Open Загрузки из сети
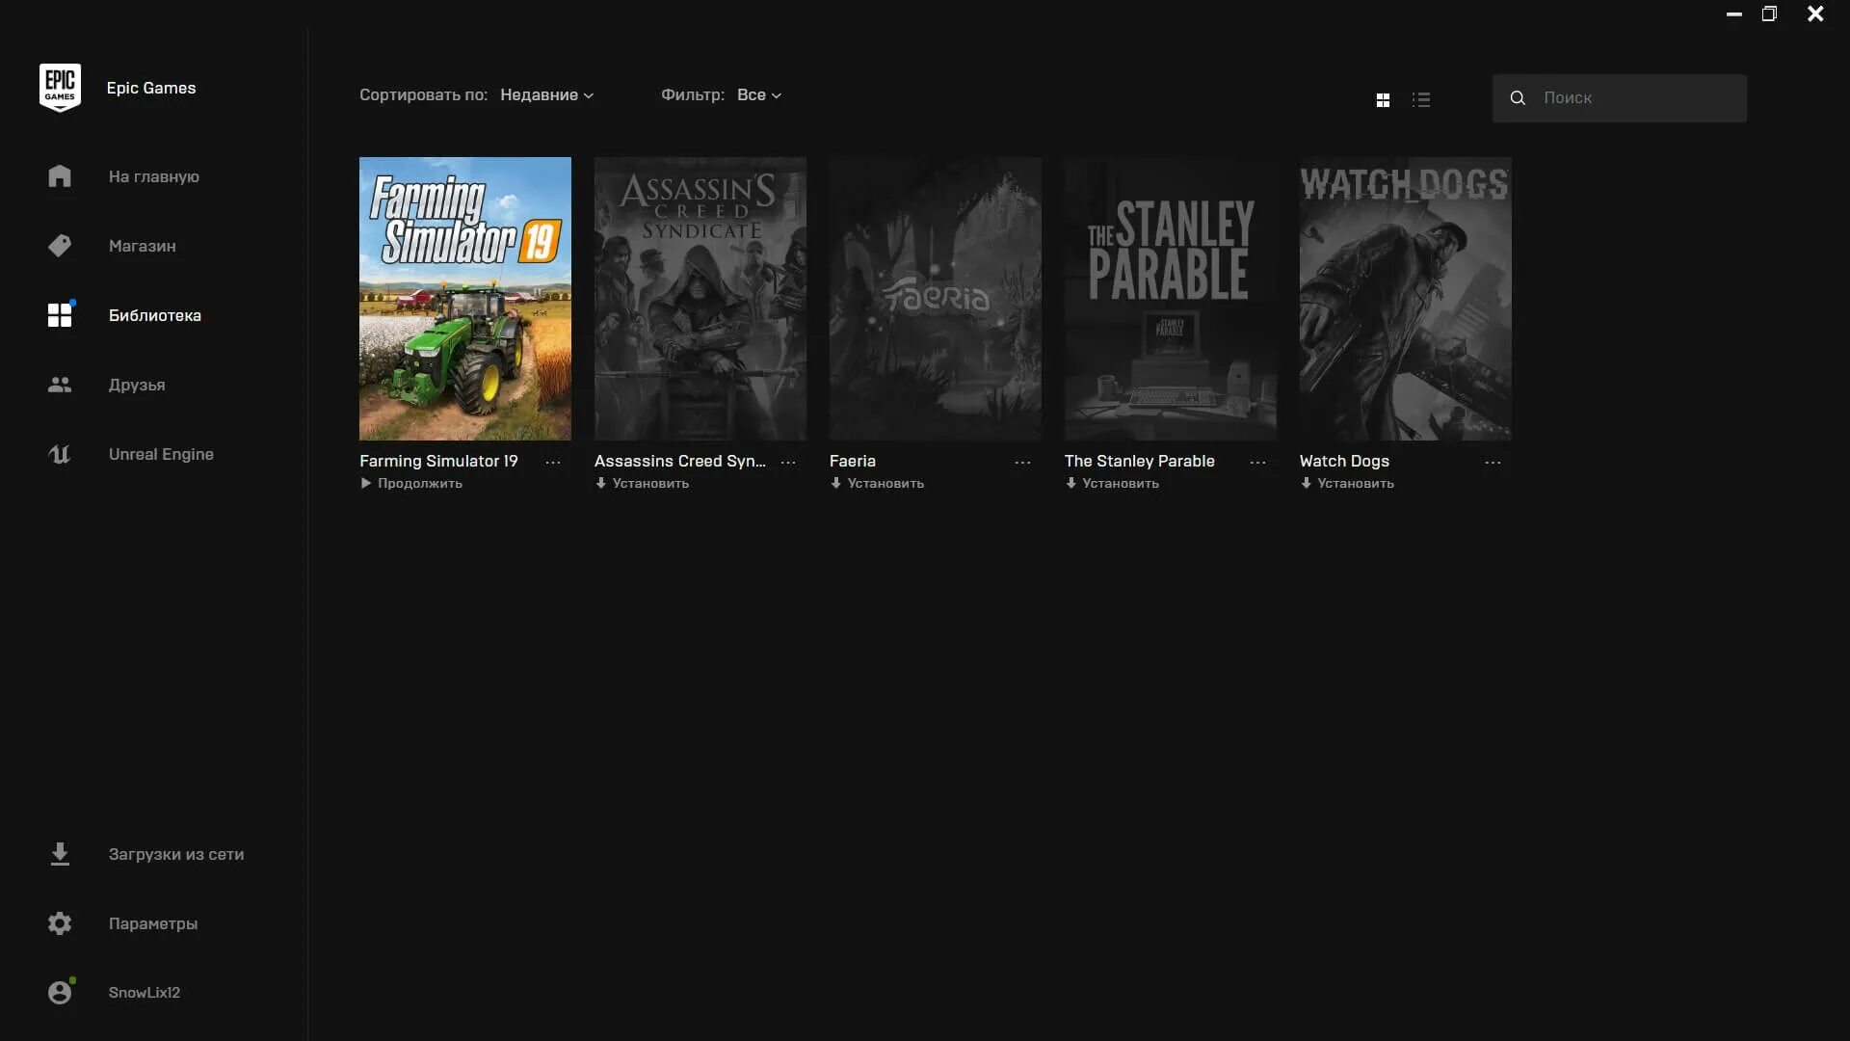 tap(175, 854)
